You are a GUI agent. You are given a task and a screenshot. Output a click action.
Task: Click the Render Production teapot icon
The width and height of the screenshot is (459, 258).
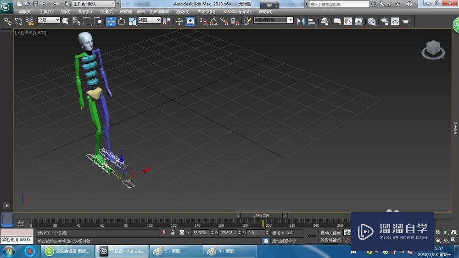tap(406, 22)
